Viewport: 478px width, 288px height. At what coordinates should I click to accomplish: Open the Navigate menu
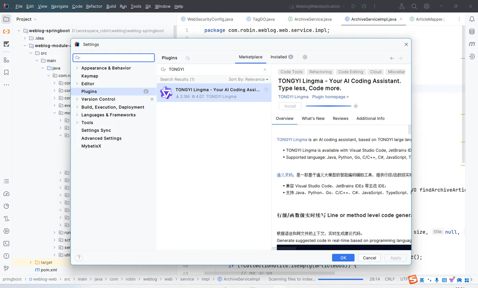tap(60, 6)
